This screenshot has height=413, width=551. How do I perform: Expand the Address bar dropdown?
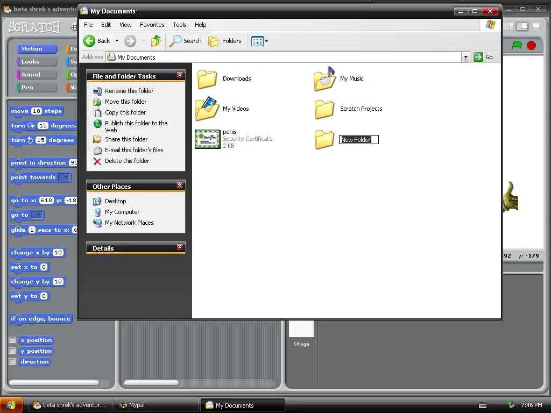[465, 57]
